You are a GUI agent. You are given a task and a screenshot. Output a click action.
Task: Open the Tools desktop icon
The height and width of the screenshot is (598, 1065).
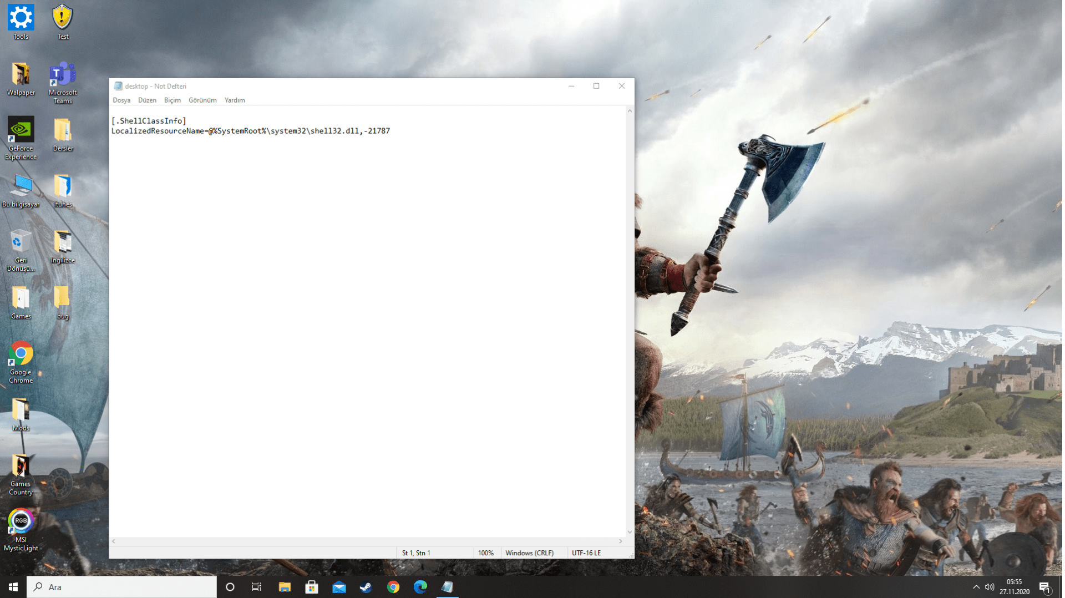coord(21,22)
